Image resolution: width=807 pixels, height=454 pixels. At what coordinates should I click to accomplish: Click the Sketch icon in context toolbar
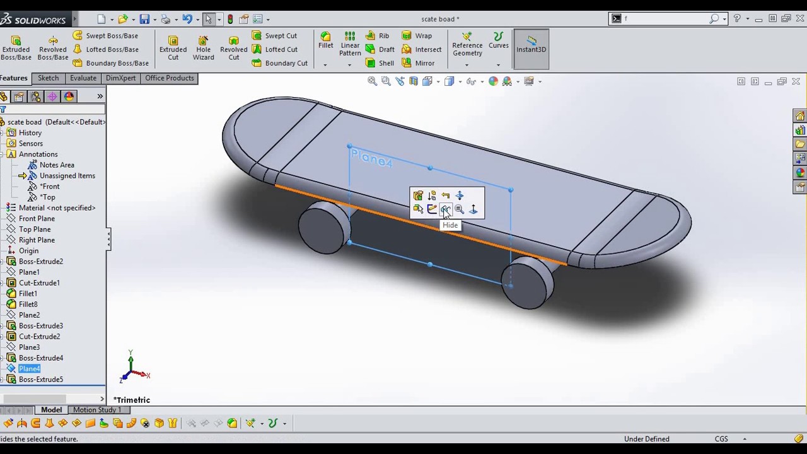coord(432,209)
